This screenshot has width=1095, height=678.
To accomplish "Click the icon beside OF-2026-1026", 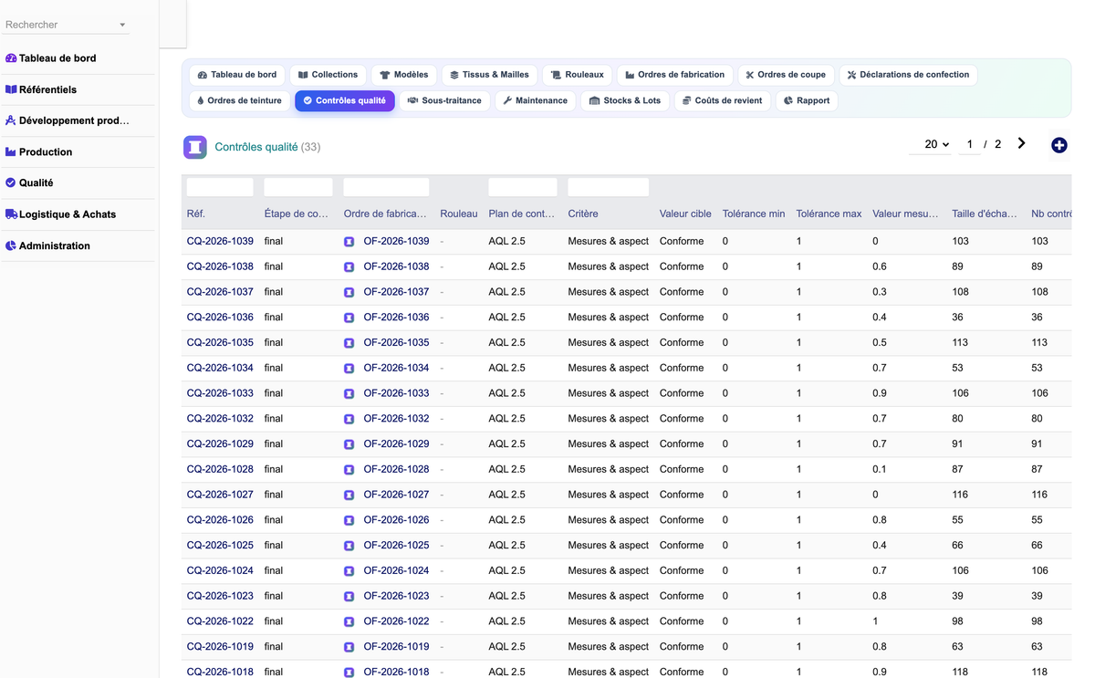I will [349, 520].
